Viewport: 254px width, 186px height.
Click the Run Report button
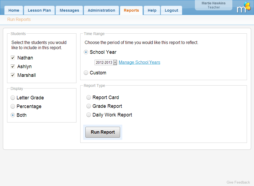[103, 132]
